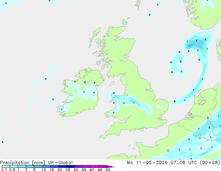Click the legend label '20'
Image resolution: width=221 pixels, height=171 pixels.
[x=60, y=170]
